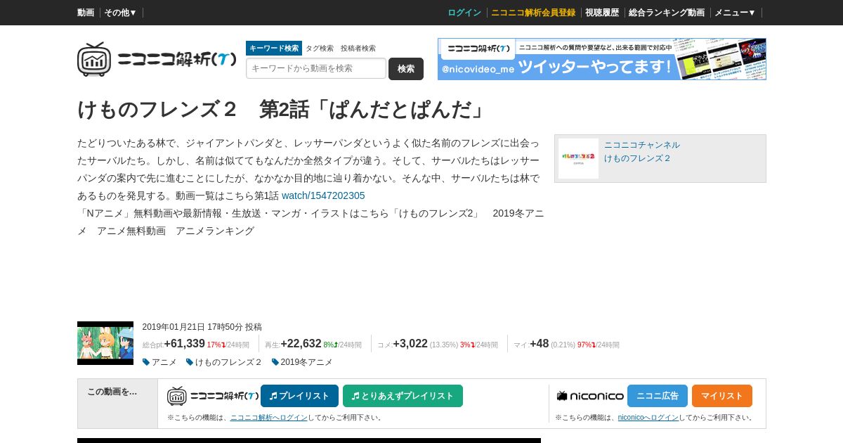843x443 pixels.
Task: Click the とりあえずプレイリスト button
Action: click(x=403, y=396)
